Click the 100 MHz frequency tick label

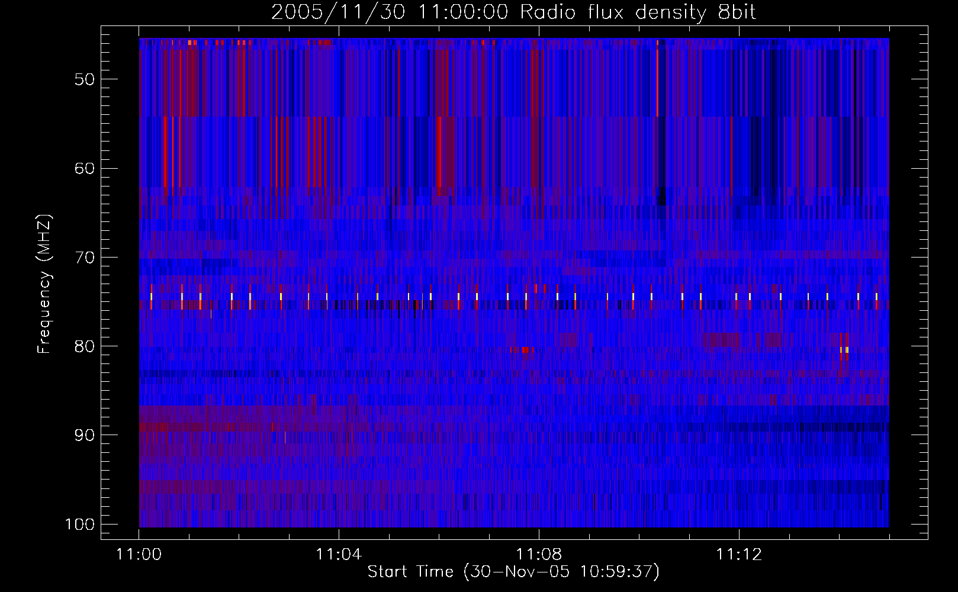(x=80, y=525)
